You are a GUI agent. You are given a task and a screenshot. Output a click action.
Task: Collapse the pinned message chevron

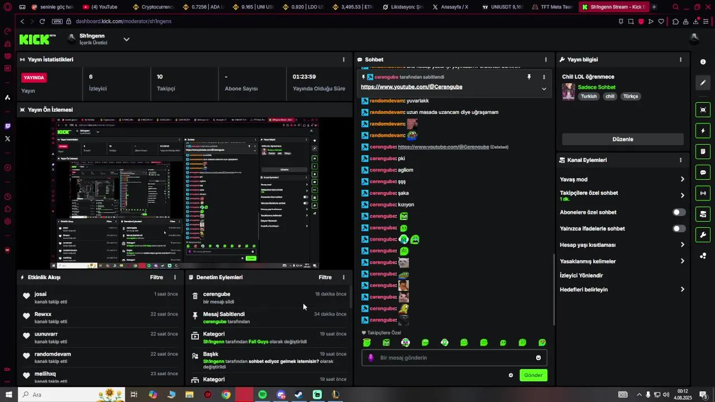(544, 89)
